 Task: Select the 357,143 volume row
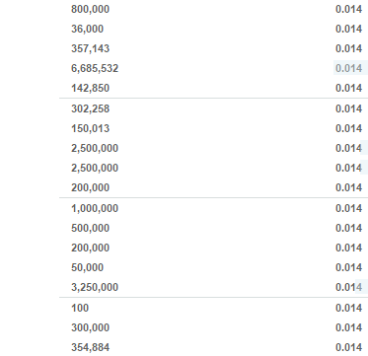pyautogui.click(x=213, y=48)
